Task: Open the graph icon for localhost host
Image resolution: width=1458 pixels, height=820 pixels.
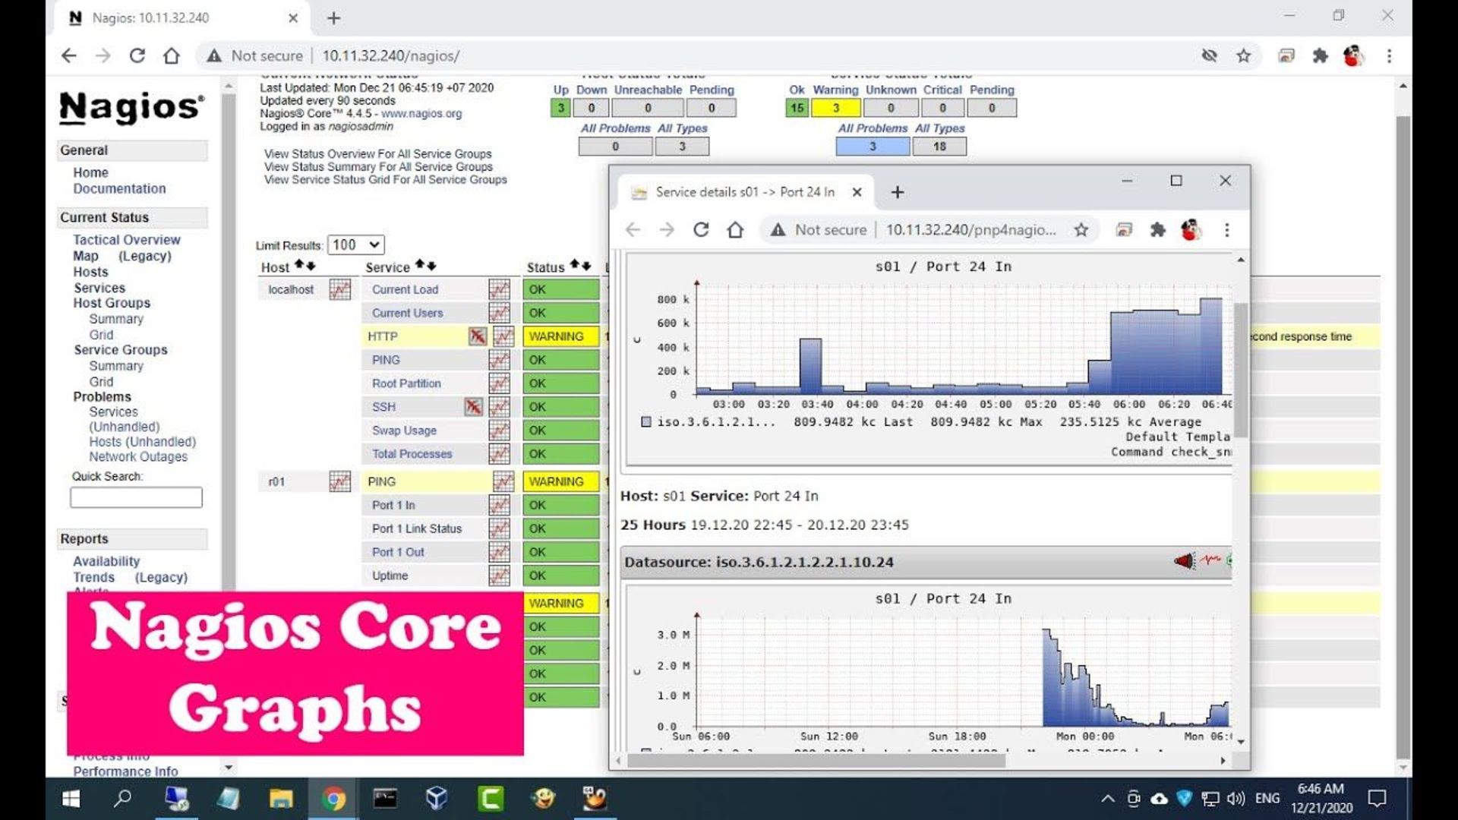Action: pyautogui.click(x=339, y=289)
